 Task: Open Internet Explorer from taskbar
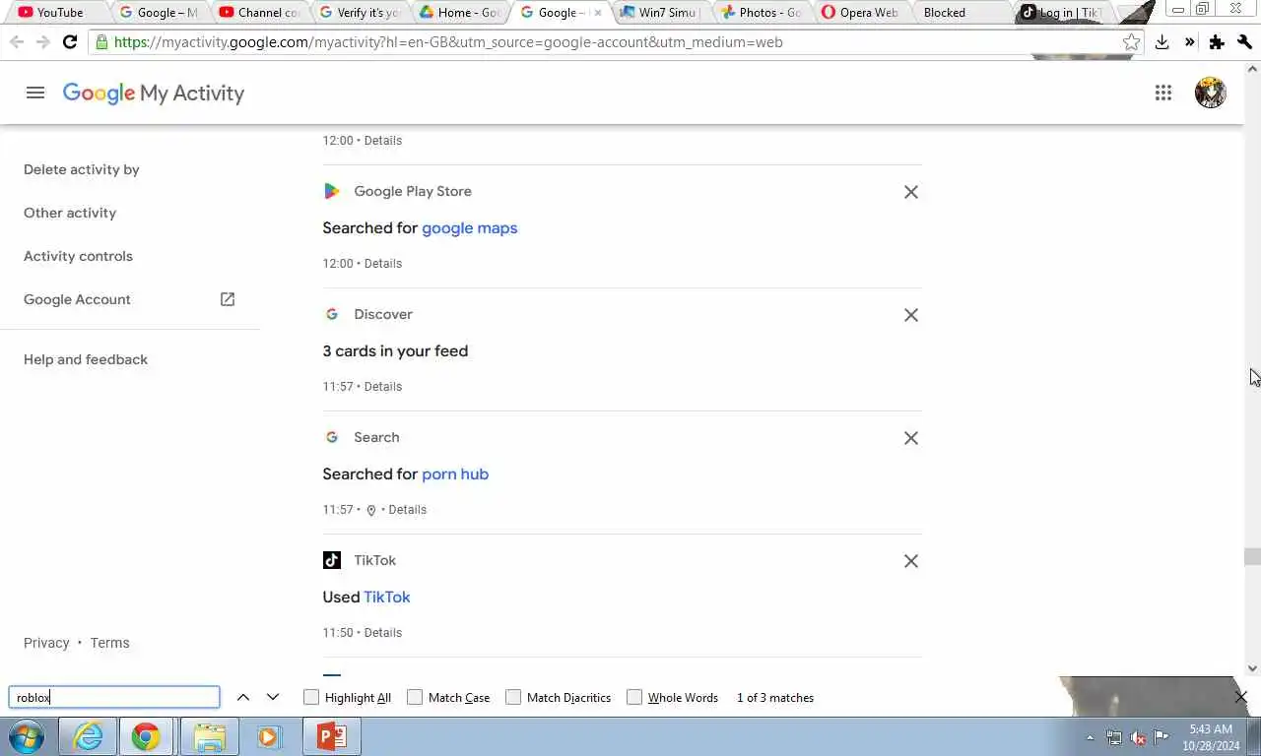point(88,736)
